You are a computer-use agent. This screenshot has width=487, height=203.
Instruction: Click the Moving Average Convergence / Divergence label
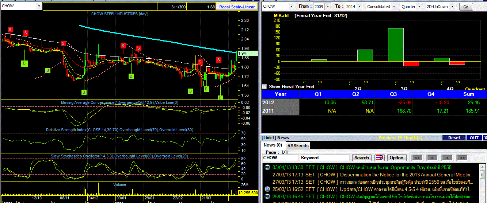[x=119, y=102]
